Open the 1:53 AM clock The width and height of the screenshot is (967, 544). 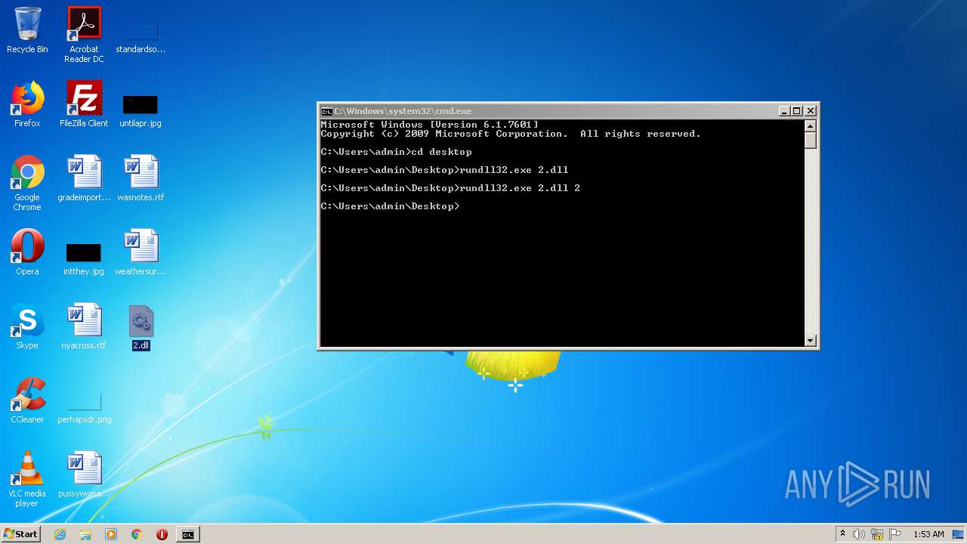pyautogui.click(x=928, y=534)
